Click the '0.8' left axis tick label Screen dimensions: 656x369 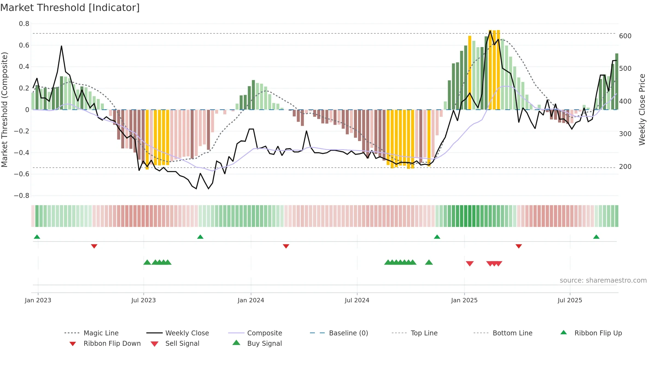pyautogui.click(x=24, y=24)
